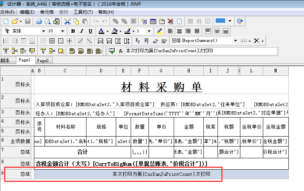This screenshot has width=304, height=191.
Task: Open font color dropdown arrow beside A
Action: [x=108, y=31]
